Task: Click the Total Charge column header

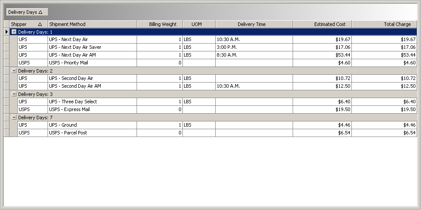Action: tap(384, 24)
